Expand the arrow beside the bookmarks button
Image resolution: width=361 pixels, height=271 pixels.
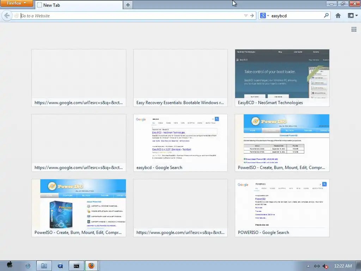pyautogui.click(x=357, y=16)
